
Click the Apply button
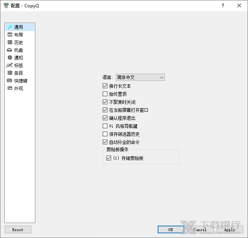coord(230,229)
